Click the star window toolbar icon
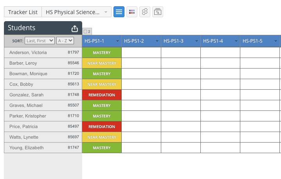 pos(158,12)
